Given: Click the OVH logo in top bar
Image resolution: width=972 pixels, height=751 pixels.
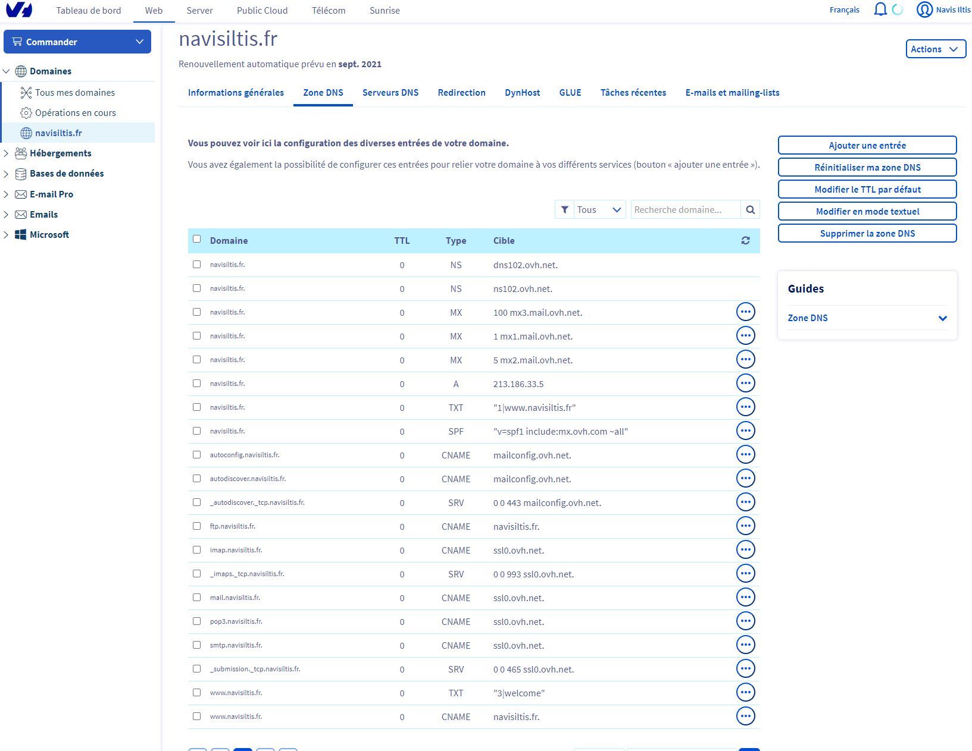Looking at the screenshot, I should click(x=19, y=10).
